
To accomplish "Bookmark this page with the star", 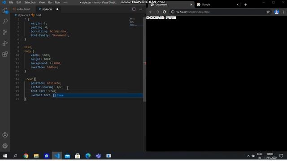I will click(268, 12).
